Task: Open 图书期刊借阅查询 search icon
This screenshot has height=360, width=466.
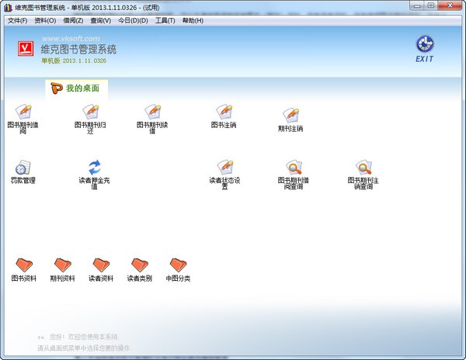Action: 294,168
